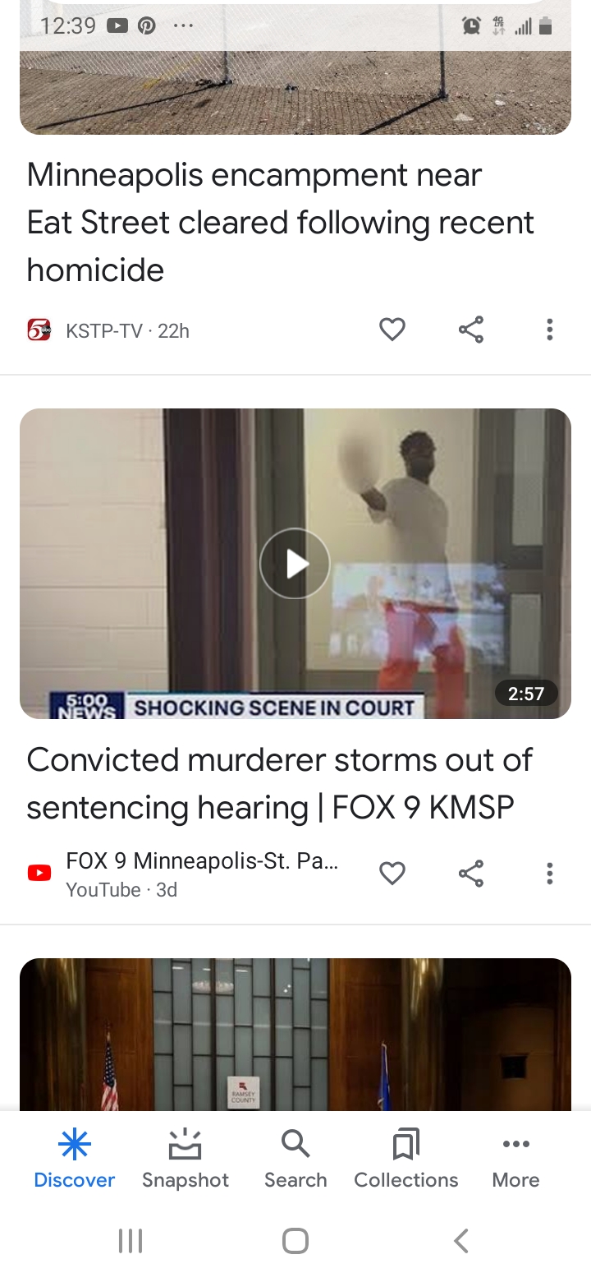
Task: Open Convicted murderer storms out headline
Action: point(280,783)
